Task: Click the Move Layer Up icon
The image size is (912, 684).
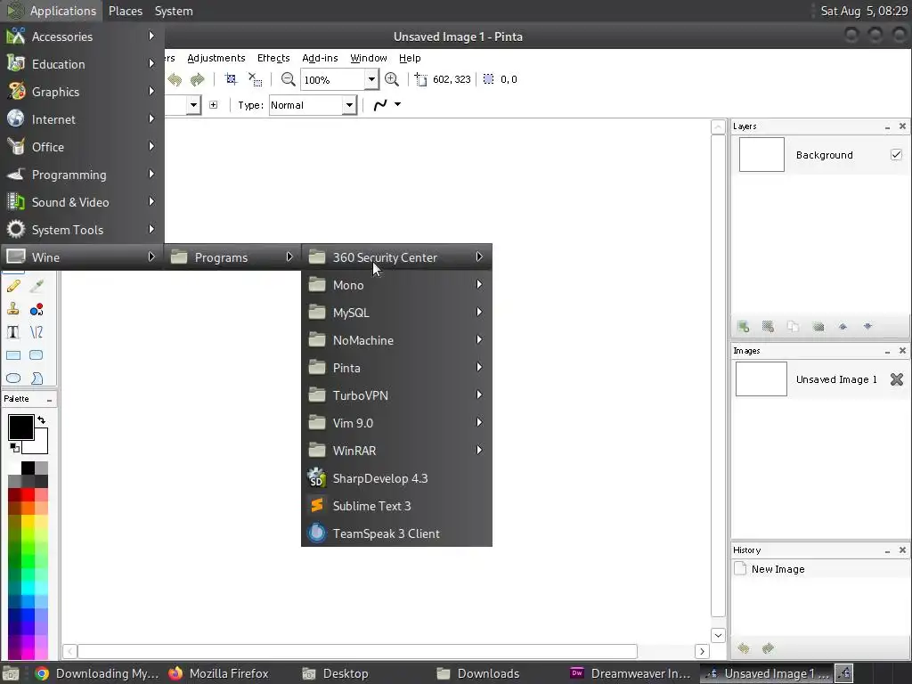Action: tap(843, 327)
